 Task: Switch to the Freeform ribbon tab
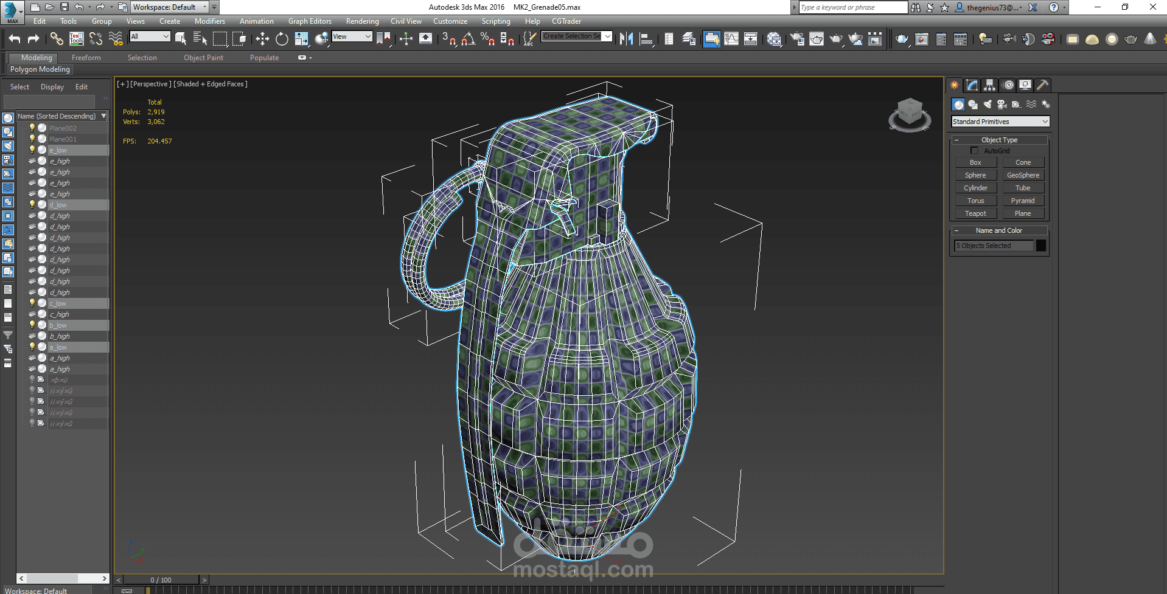(x=86, y=58)
